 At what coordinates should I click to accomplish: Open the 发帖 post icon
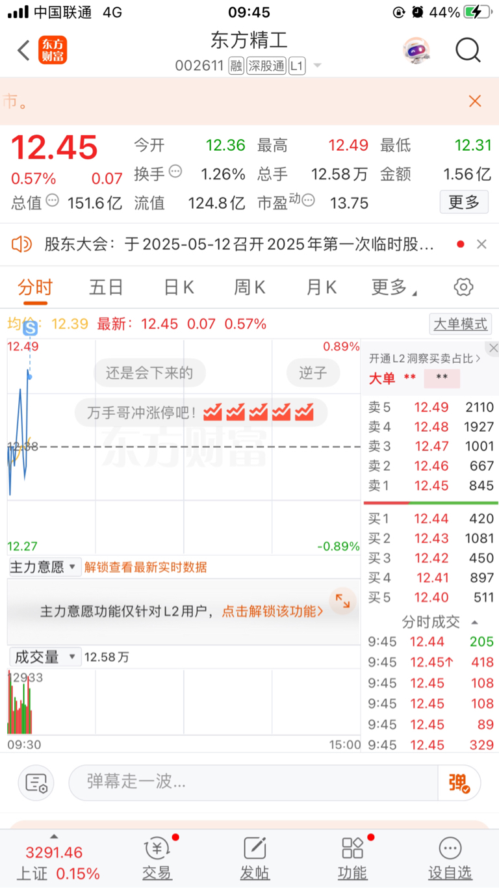[x=255, y=858]
